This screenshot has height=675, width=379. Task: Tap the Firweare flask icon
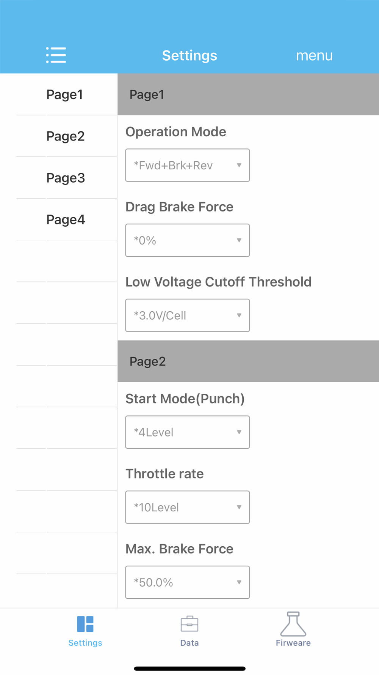[x=293, y=624]
